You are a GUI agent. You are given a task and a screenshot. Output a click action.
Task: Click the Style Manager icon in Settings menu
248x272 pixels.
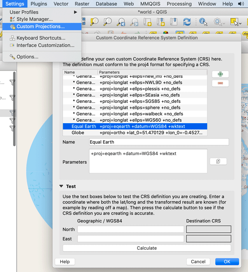[x=12, y=19]
